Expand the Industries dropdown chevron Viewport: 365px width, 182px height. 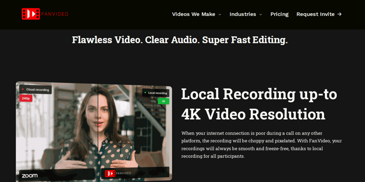click(261, 14)
